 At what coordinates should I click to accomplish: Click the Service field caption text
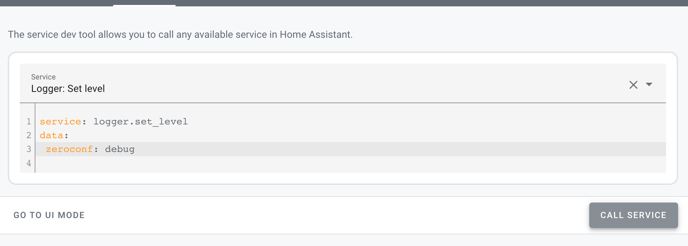pyautogui.click(x=43, y=77)
